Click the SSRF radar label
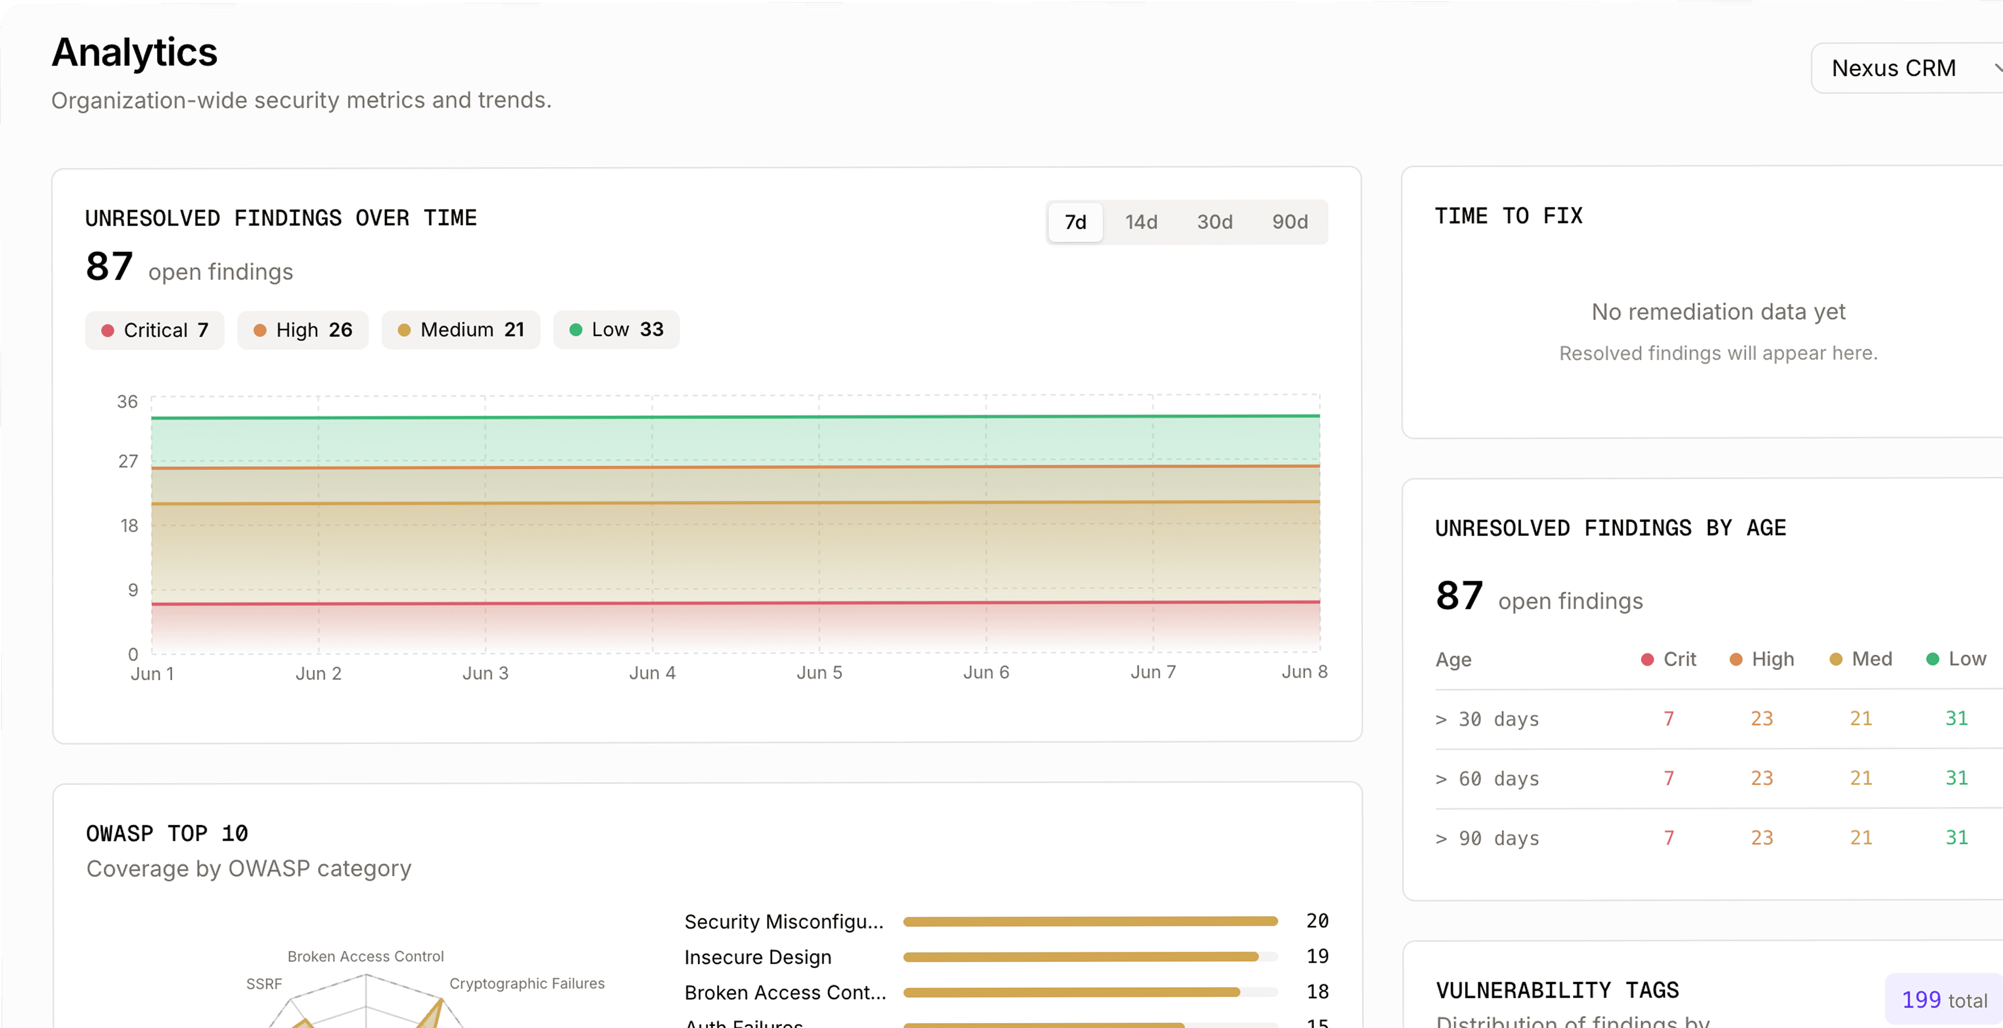This screenshot has width=2003, height=1028. 264,984
